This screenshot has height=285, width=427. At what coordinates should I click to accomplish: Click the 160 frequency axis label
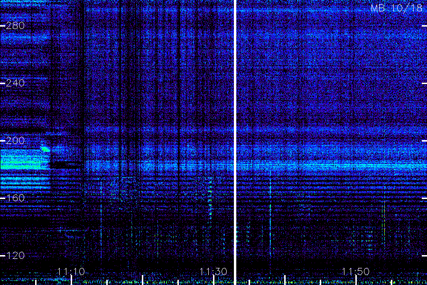pyautogui.click(x=15, y=198)
